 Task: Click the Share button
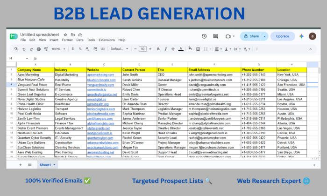click(251, 36)
